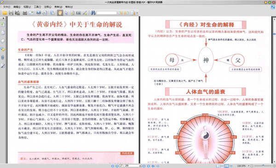Viewport: 276px width, 168px height.
Task: Open the zoom percentage dropdown at 116.33%
Action: click(248, 166)
